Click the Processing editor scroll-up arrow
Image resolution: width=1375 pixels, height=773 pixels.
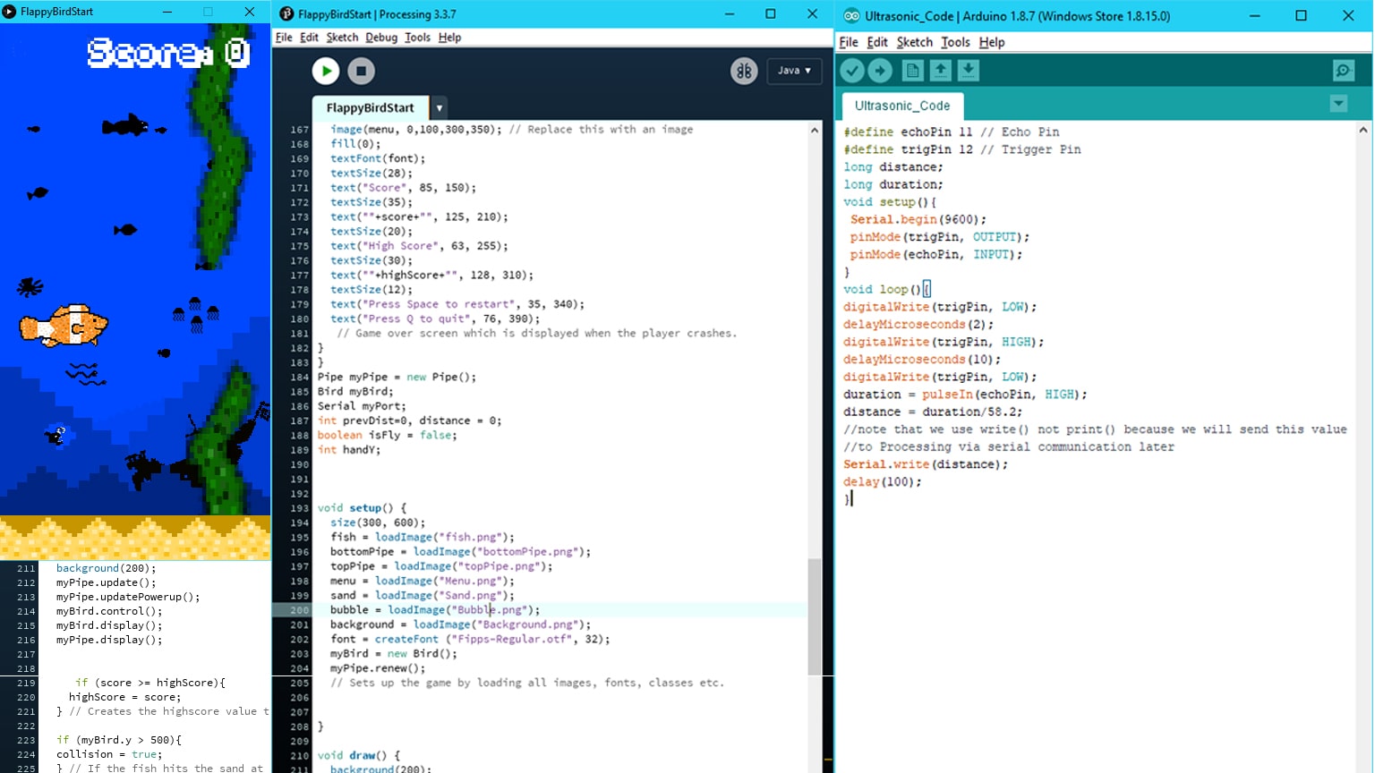tap(815, 131)
